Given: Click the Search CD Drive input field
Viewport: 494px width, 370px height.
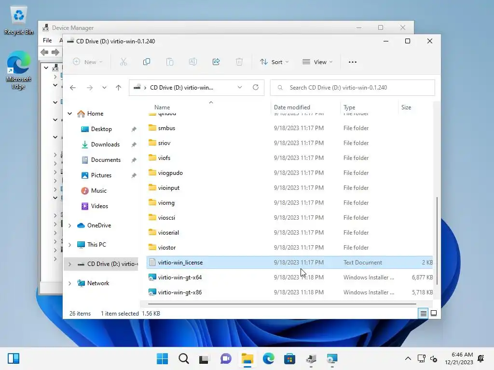Looking at the screenshot, I should click(353, 88).
